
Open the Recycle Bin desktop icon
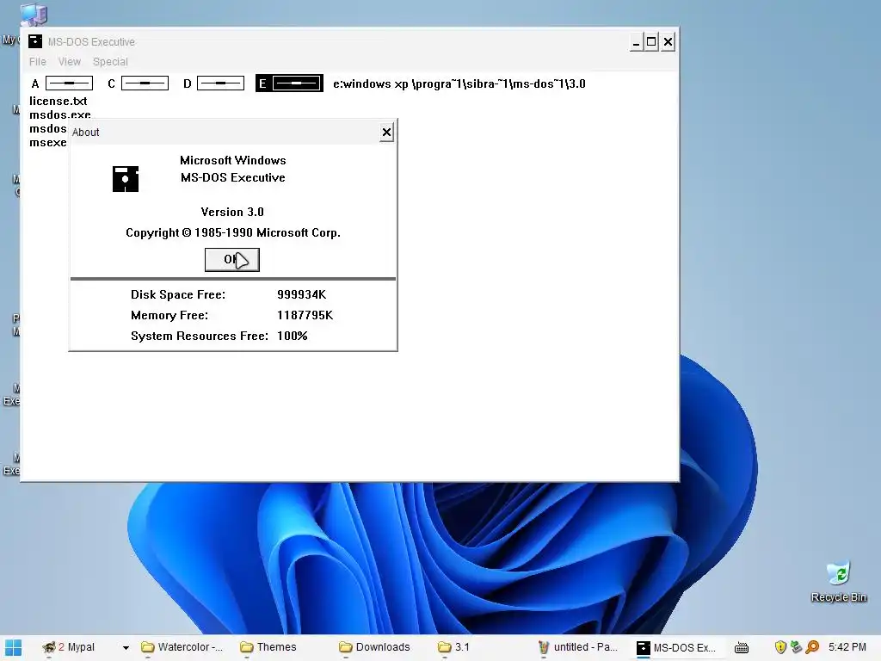click(x=838, y=582)
